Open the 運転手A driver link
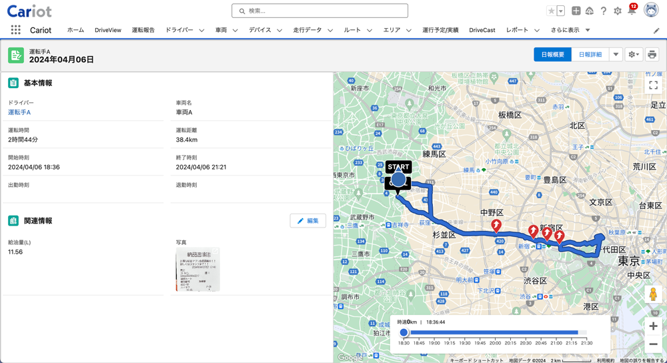The width and height of the screenshot is (667, 363). coord(19,113)
